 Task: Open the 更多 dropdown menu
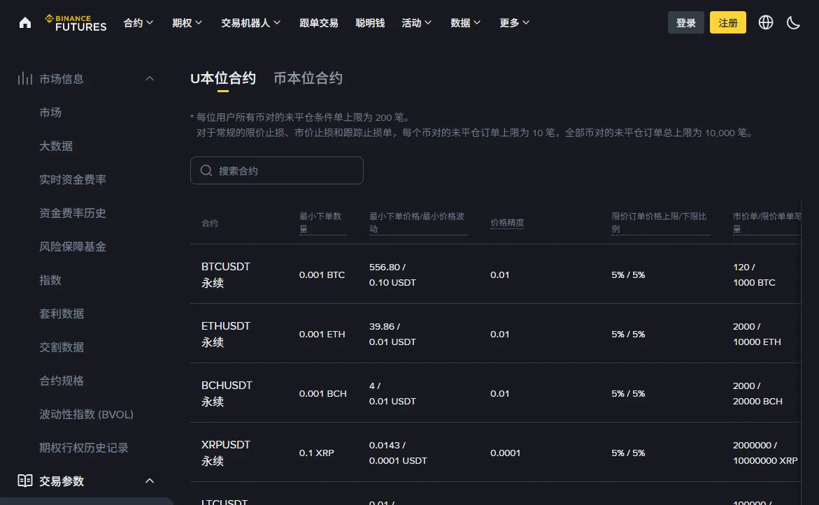515,22
